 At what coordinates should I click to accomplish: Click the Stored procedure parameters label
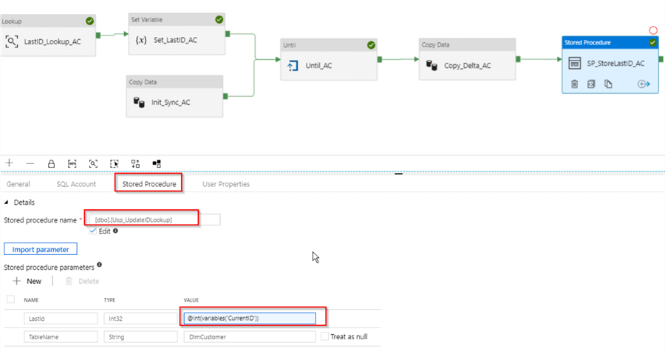(49, 268)
